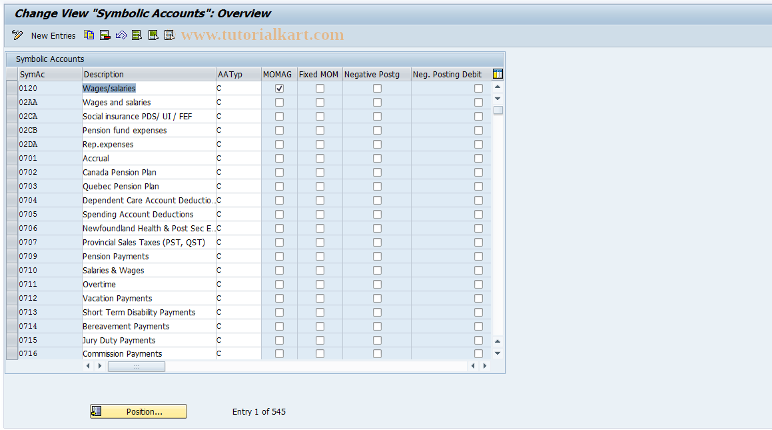
Task: Click Short Term Disability Payments cell
Action: point(149,312)
